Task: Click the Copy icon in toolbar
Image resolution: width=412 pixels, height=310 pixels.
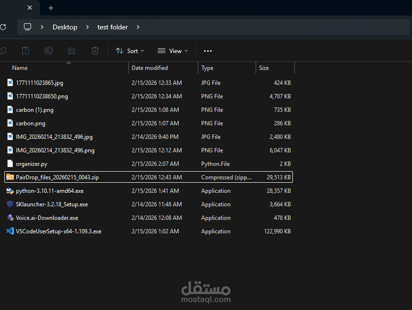Action: point(3,51)
